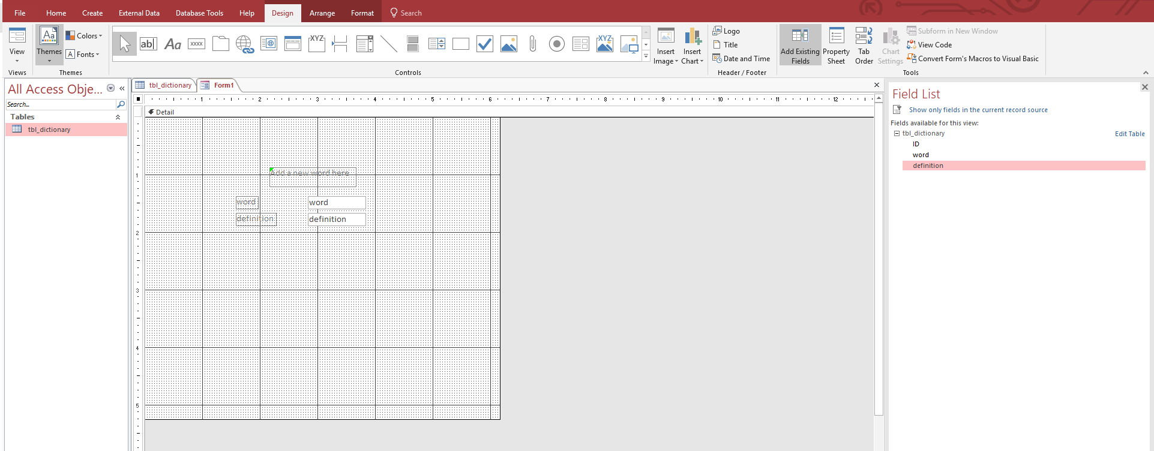Select the Unbound Object Frame tool
Screen dimensions: 1154x451
point(509,44)
